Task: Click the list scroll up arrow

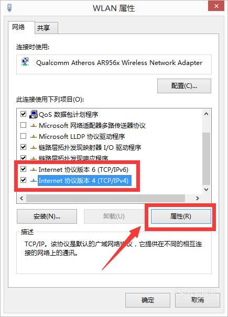Action: tap(206, 114)
